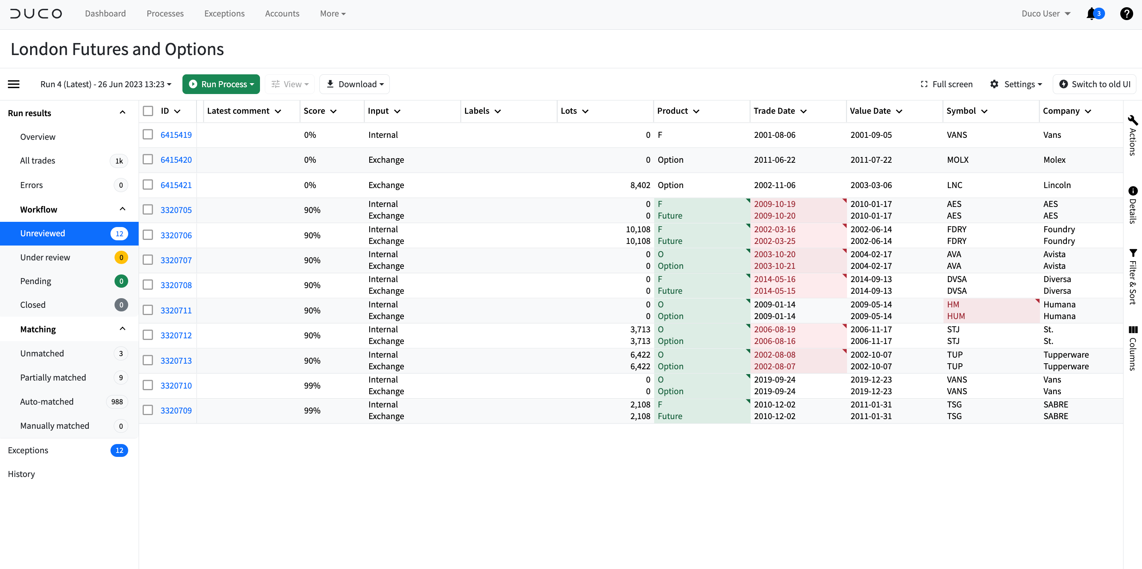Open the Trade Date column dropdown
This screenshot has height=569, width=1142.
[804, 111]
